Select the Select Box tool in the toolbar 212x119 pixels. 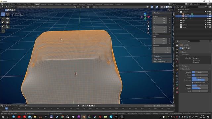pyautogui.click(x=3, y=14)
